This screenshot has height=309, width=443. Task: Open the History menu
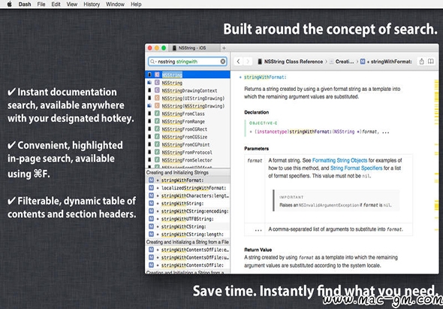tap(92, 5)
